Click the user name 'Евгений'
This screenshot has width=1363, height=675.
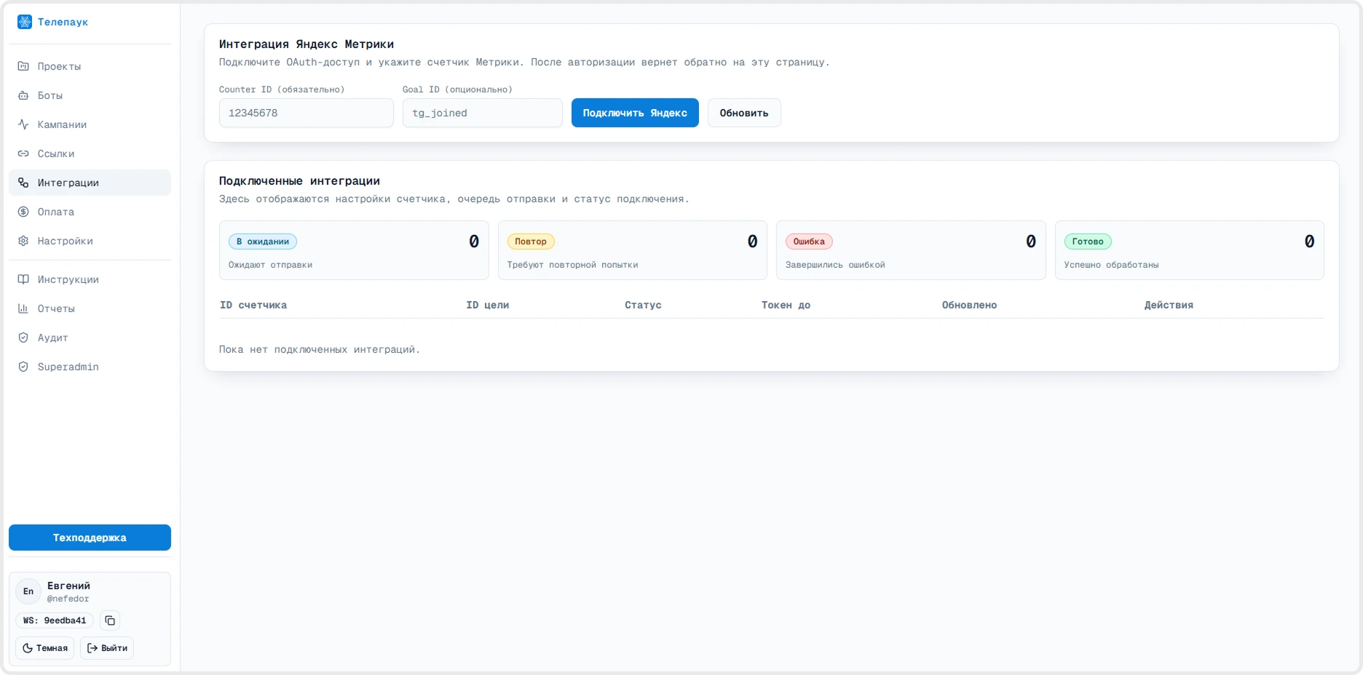tap(68, 586)
